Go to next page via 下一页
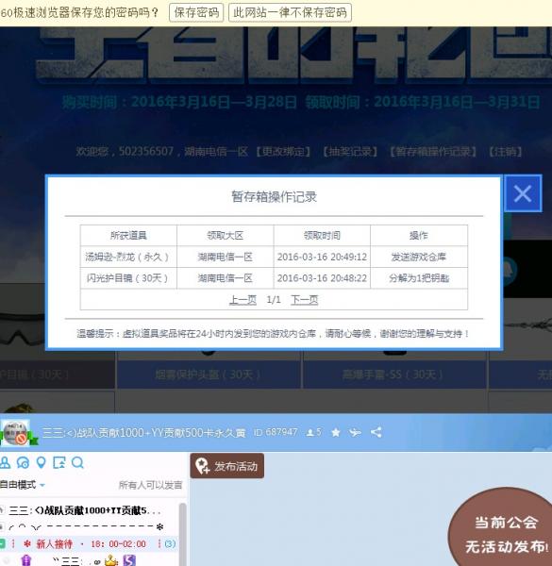Viewport: 552px width, 566px height. pos(305,300)
